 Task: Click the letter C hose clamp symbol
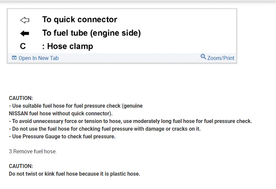23,46
